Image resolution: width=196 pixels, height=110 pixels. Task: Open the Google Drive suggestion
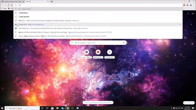(x=98, y=24)
